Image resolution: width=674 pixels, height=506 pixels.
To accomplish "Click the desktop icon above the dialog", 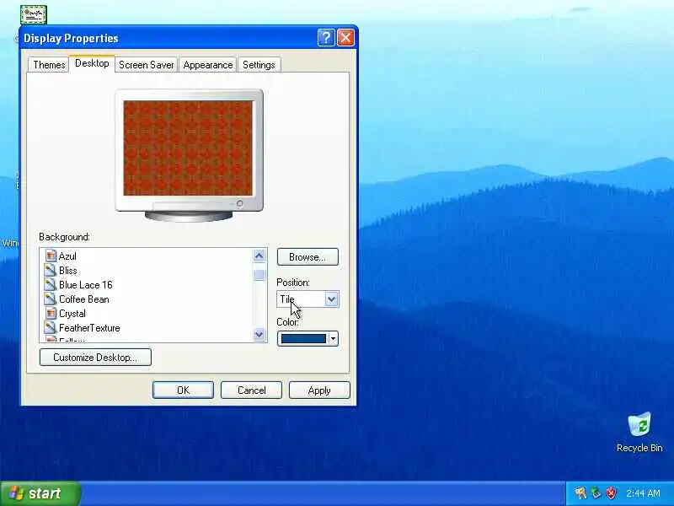I will point(34,14).
